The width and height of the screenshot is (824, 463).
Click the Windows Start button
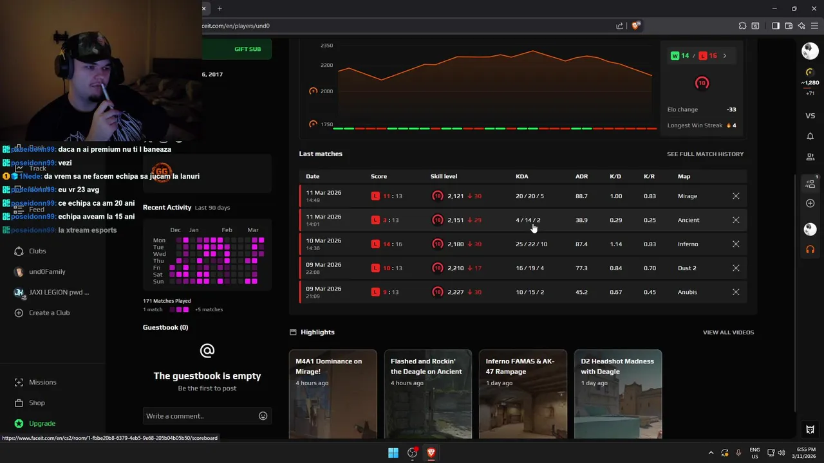pyautogui.click(x=393, y=453)
